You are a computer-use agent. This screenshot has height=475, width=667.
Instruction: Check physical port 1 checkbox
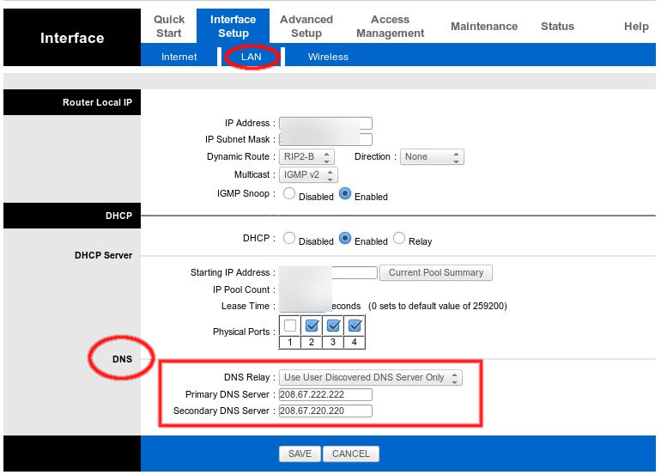(290, 326)
